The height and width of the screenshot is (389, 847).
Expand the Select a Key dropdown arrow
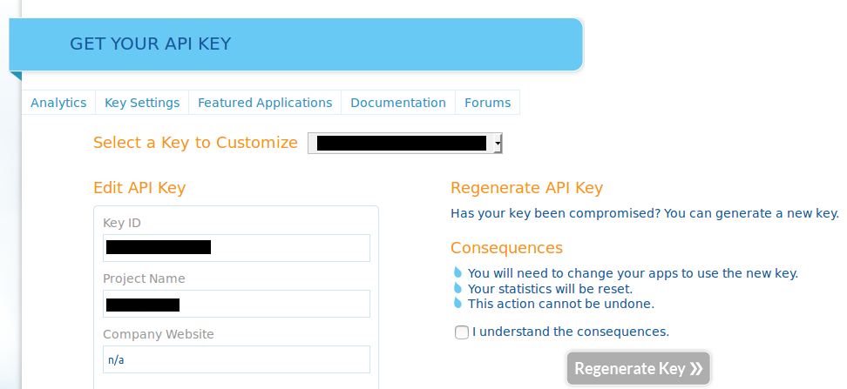pos(498,144)
